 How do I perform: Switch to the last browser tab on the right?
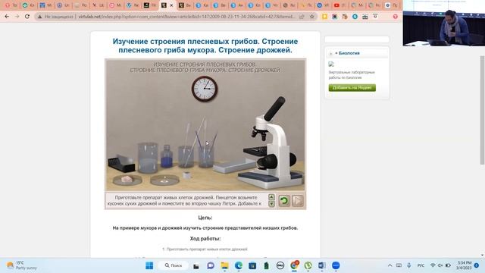[x=392, y=5]
